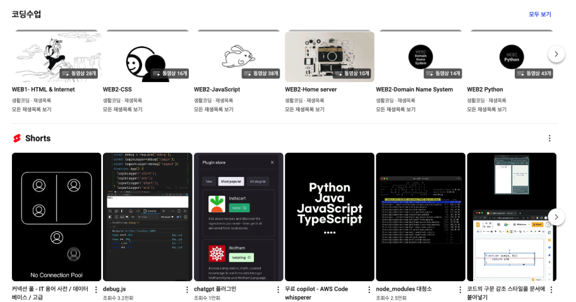Play the No Connection Pool short
This screenshot has width=576, height=302.
[x=57, y=217]
